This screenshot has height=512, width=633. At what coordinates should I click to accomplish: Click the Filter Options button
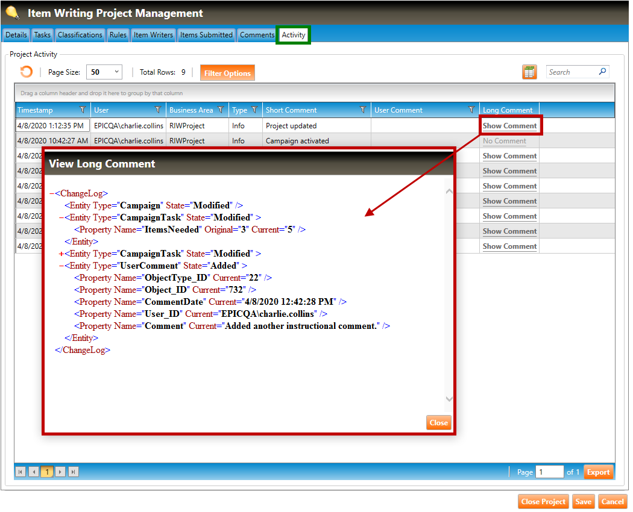[x=227, y=73]
